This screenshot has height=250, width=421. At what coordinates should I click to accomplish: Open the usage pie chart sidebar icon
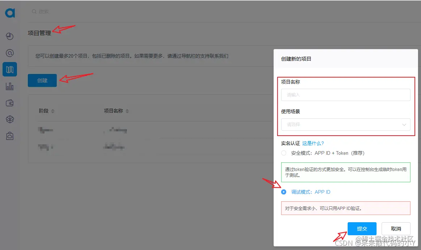point(10,36)
